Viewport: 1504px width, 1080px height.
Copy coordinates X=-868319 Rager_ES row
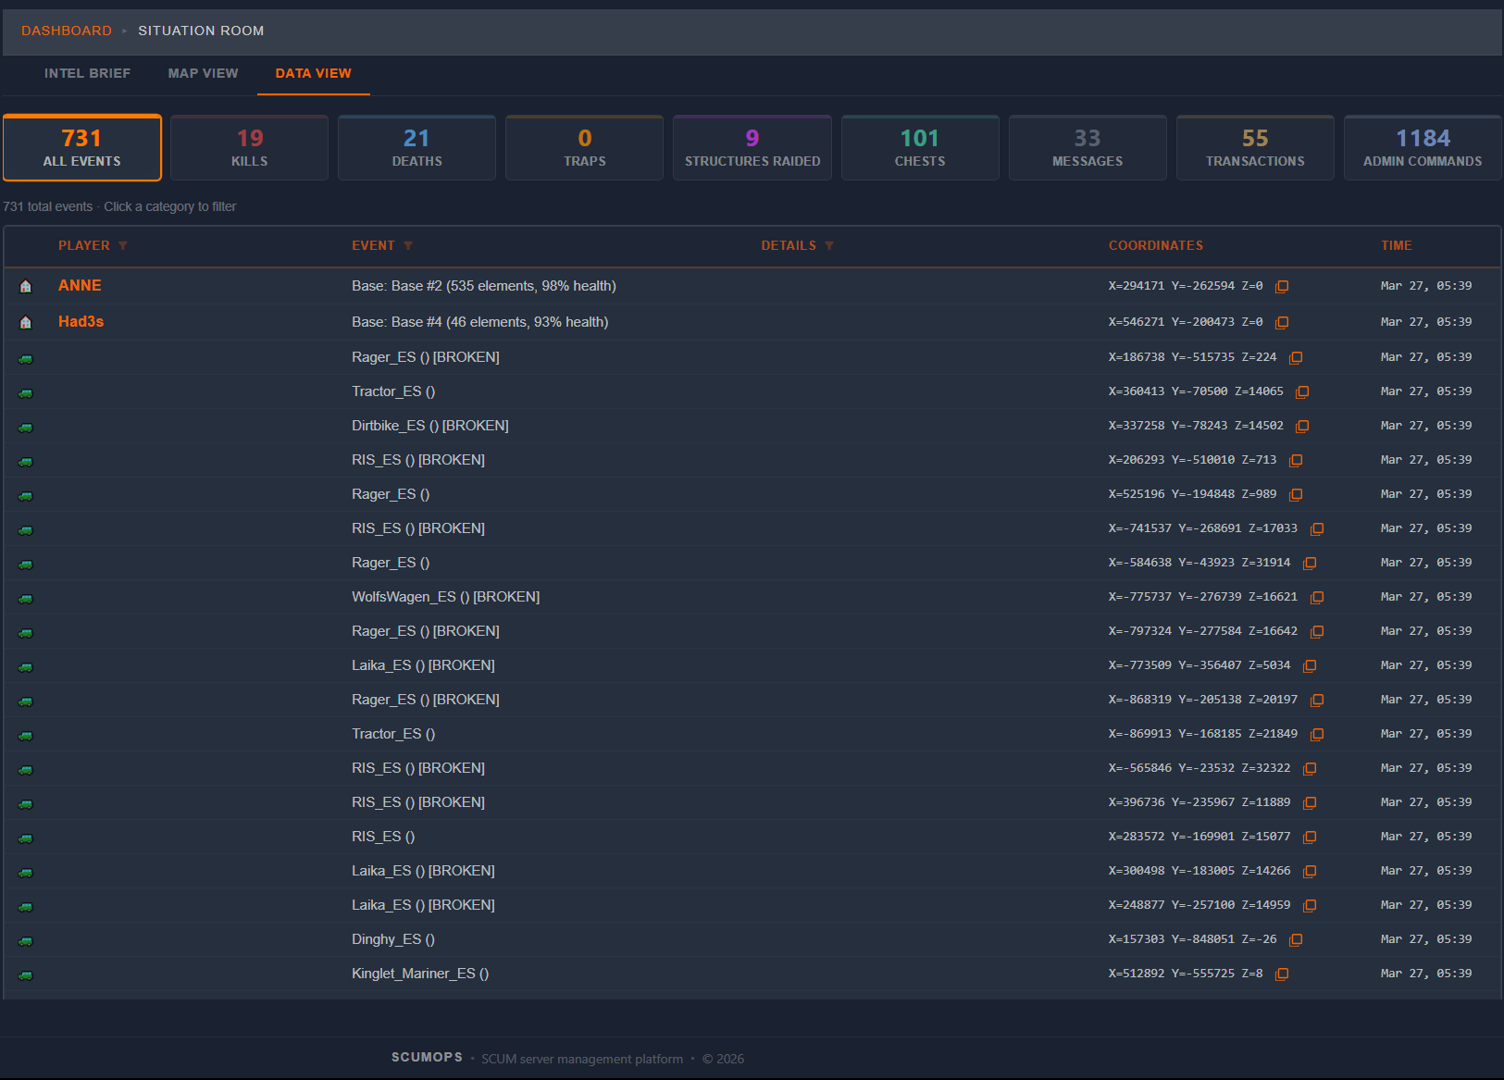[1317, 701]
